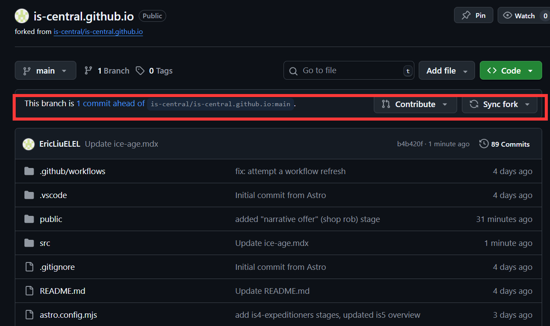The image size is (550, 326).
Task: Open the 0 Tags tag icon link
Action: point(154,71)
